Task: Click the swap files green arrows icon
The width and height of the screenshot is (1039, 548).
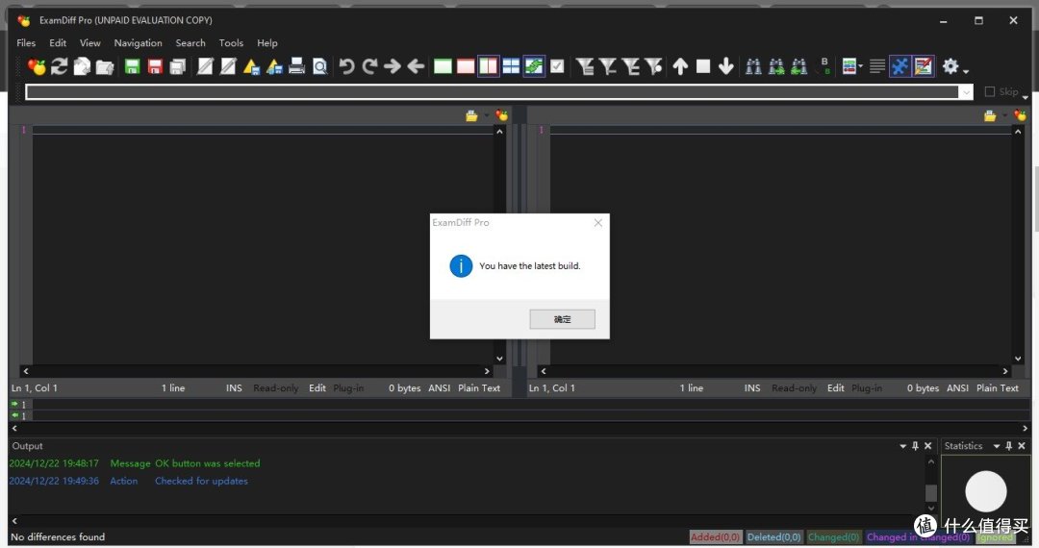Action: coord(534,66)
